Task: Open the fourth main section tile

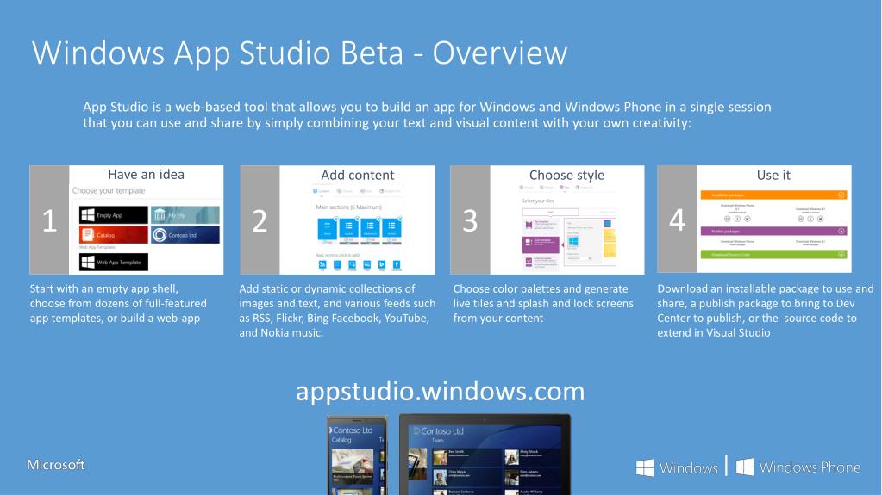Action: (x=391, y=227)
